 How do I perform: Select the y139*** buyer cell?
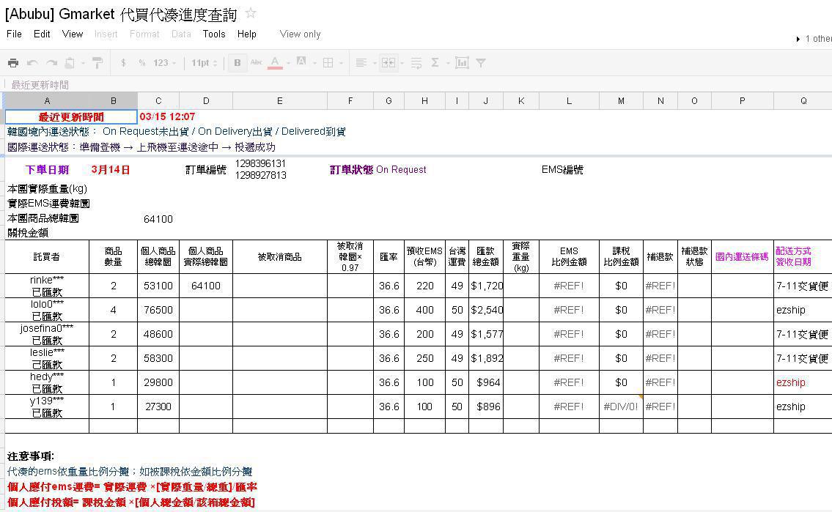click(47, 407)
